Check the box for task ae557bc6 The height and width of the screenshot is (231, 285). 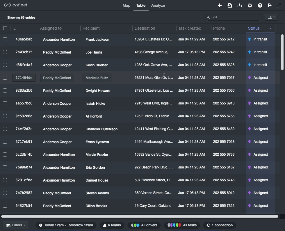pos(5,103)
